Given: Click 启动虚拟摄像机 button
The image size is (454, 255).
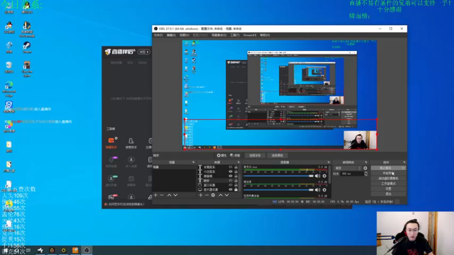Looking at the screenshot, I should tap(388, 178).
